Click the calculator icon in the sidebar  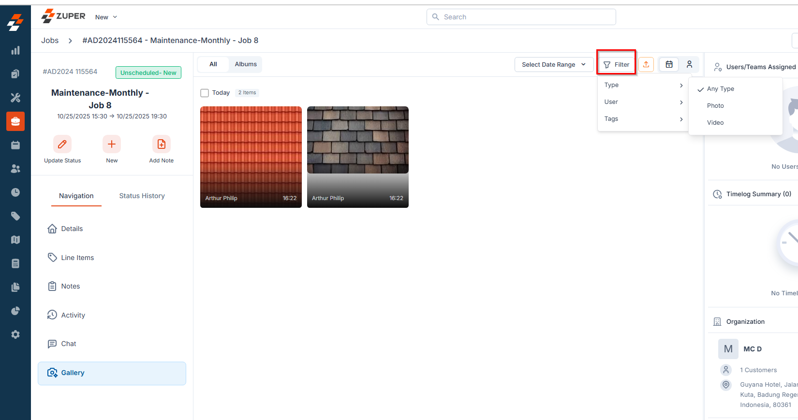point(15,263)
